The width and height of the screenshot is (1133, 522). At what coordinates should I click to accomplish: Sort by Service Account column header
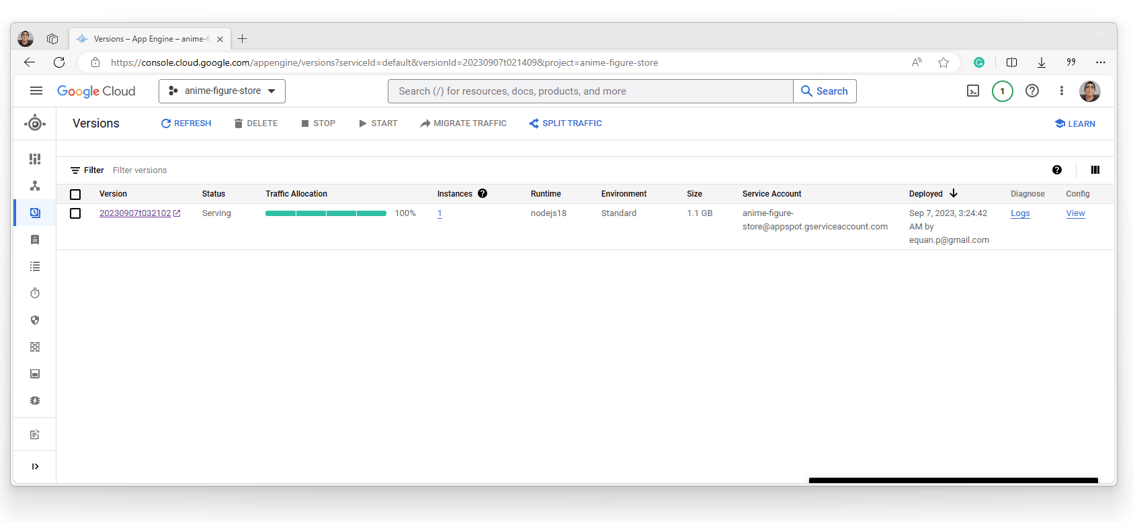(771, 194)
